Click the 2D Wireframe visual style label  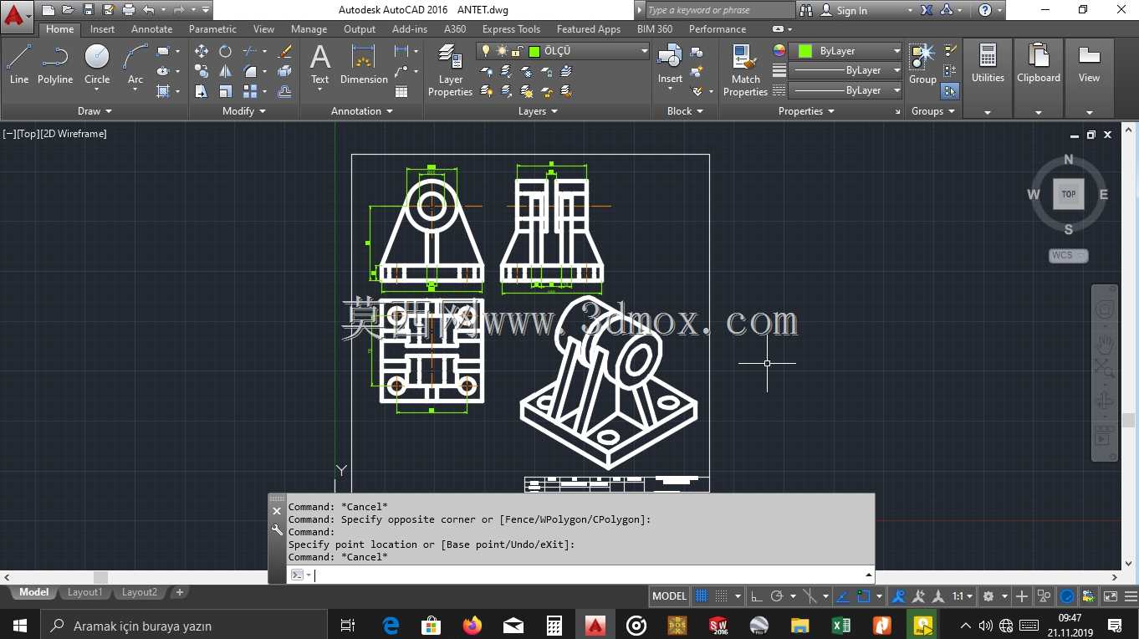[74, 134]
